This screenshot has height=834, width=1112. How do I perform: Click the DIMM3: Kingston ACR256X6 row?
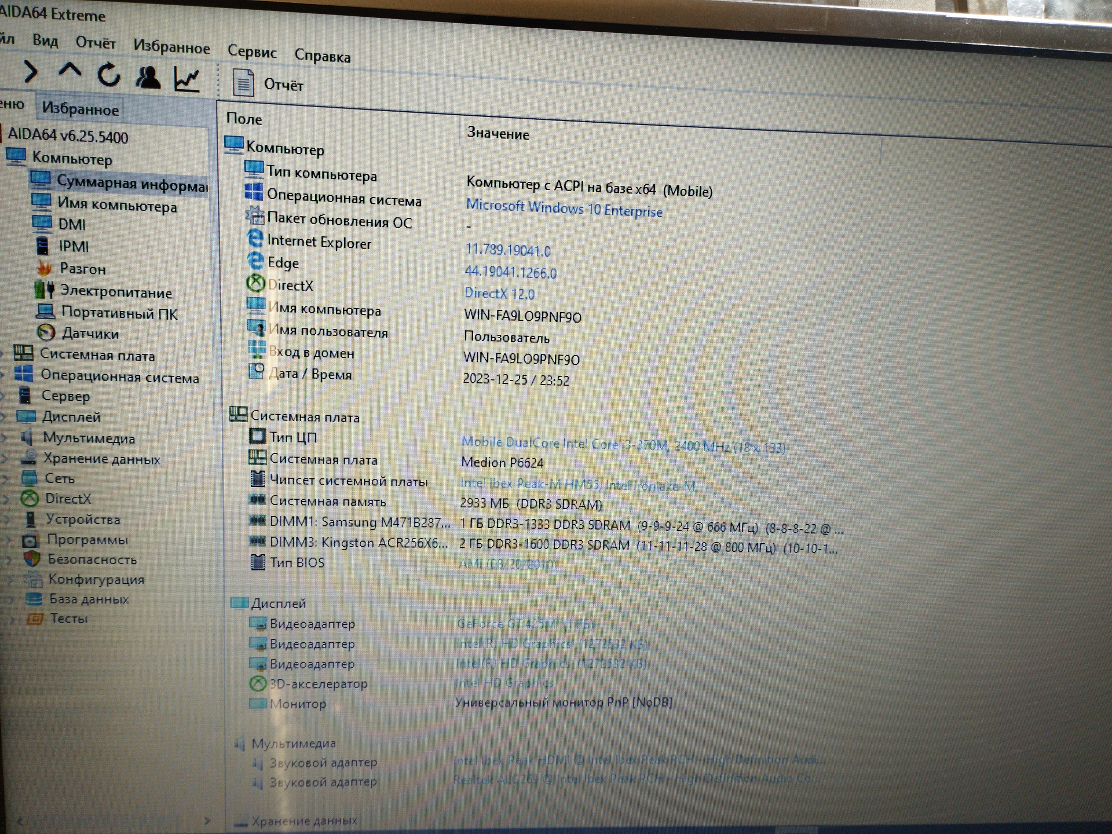coord(544,544)
